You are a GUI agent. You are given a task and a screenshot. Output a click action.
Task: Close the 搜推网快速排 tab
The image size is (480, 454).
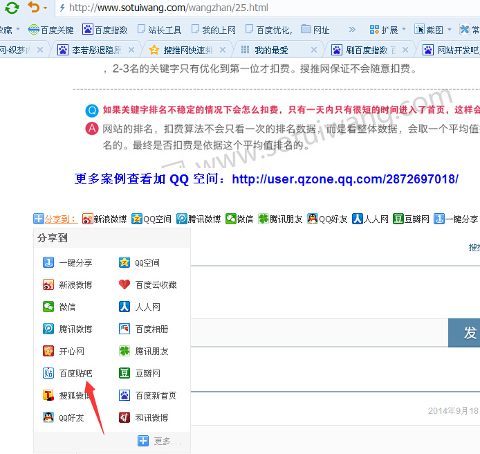[x=223, y=50]
